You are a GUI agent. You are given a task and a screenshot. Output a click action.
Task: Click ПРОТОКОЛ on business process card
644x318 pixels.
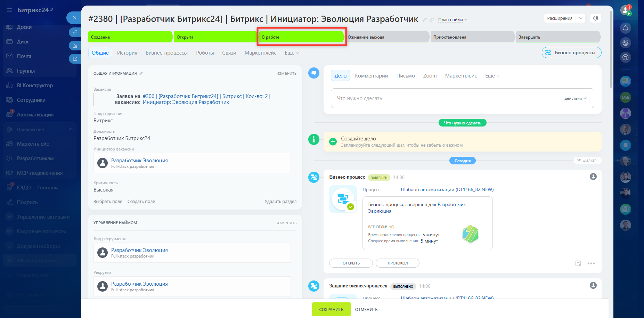398,263
